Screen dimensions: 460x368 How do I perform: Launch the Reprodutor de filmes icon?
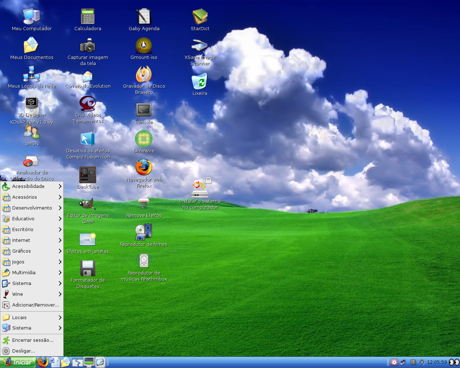coord(144,232)
